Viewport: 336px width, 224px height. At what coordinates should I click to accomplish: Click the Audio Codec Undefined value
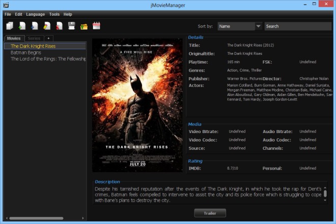307,140
